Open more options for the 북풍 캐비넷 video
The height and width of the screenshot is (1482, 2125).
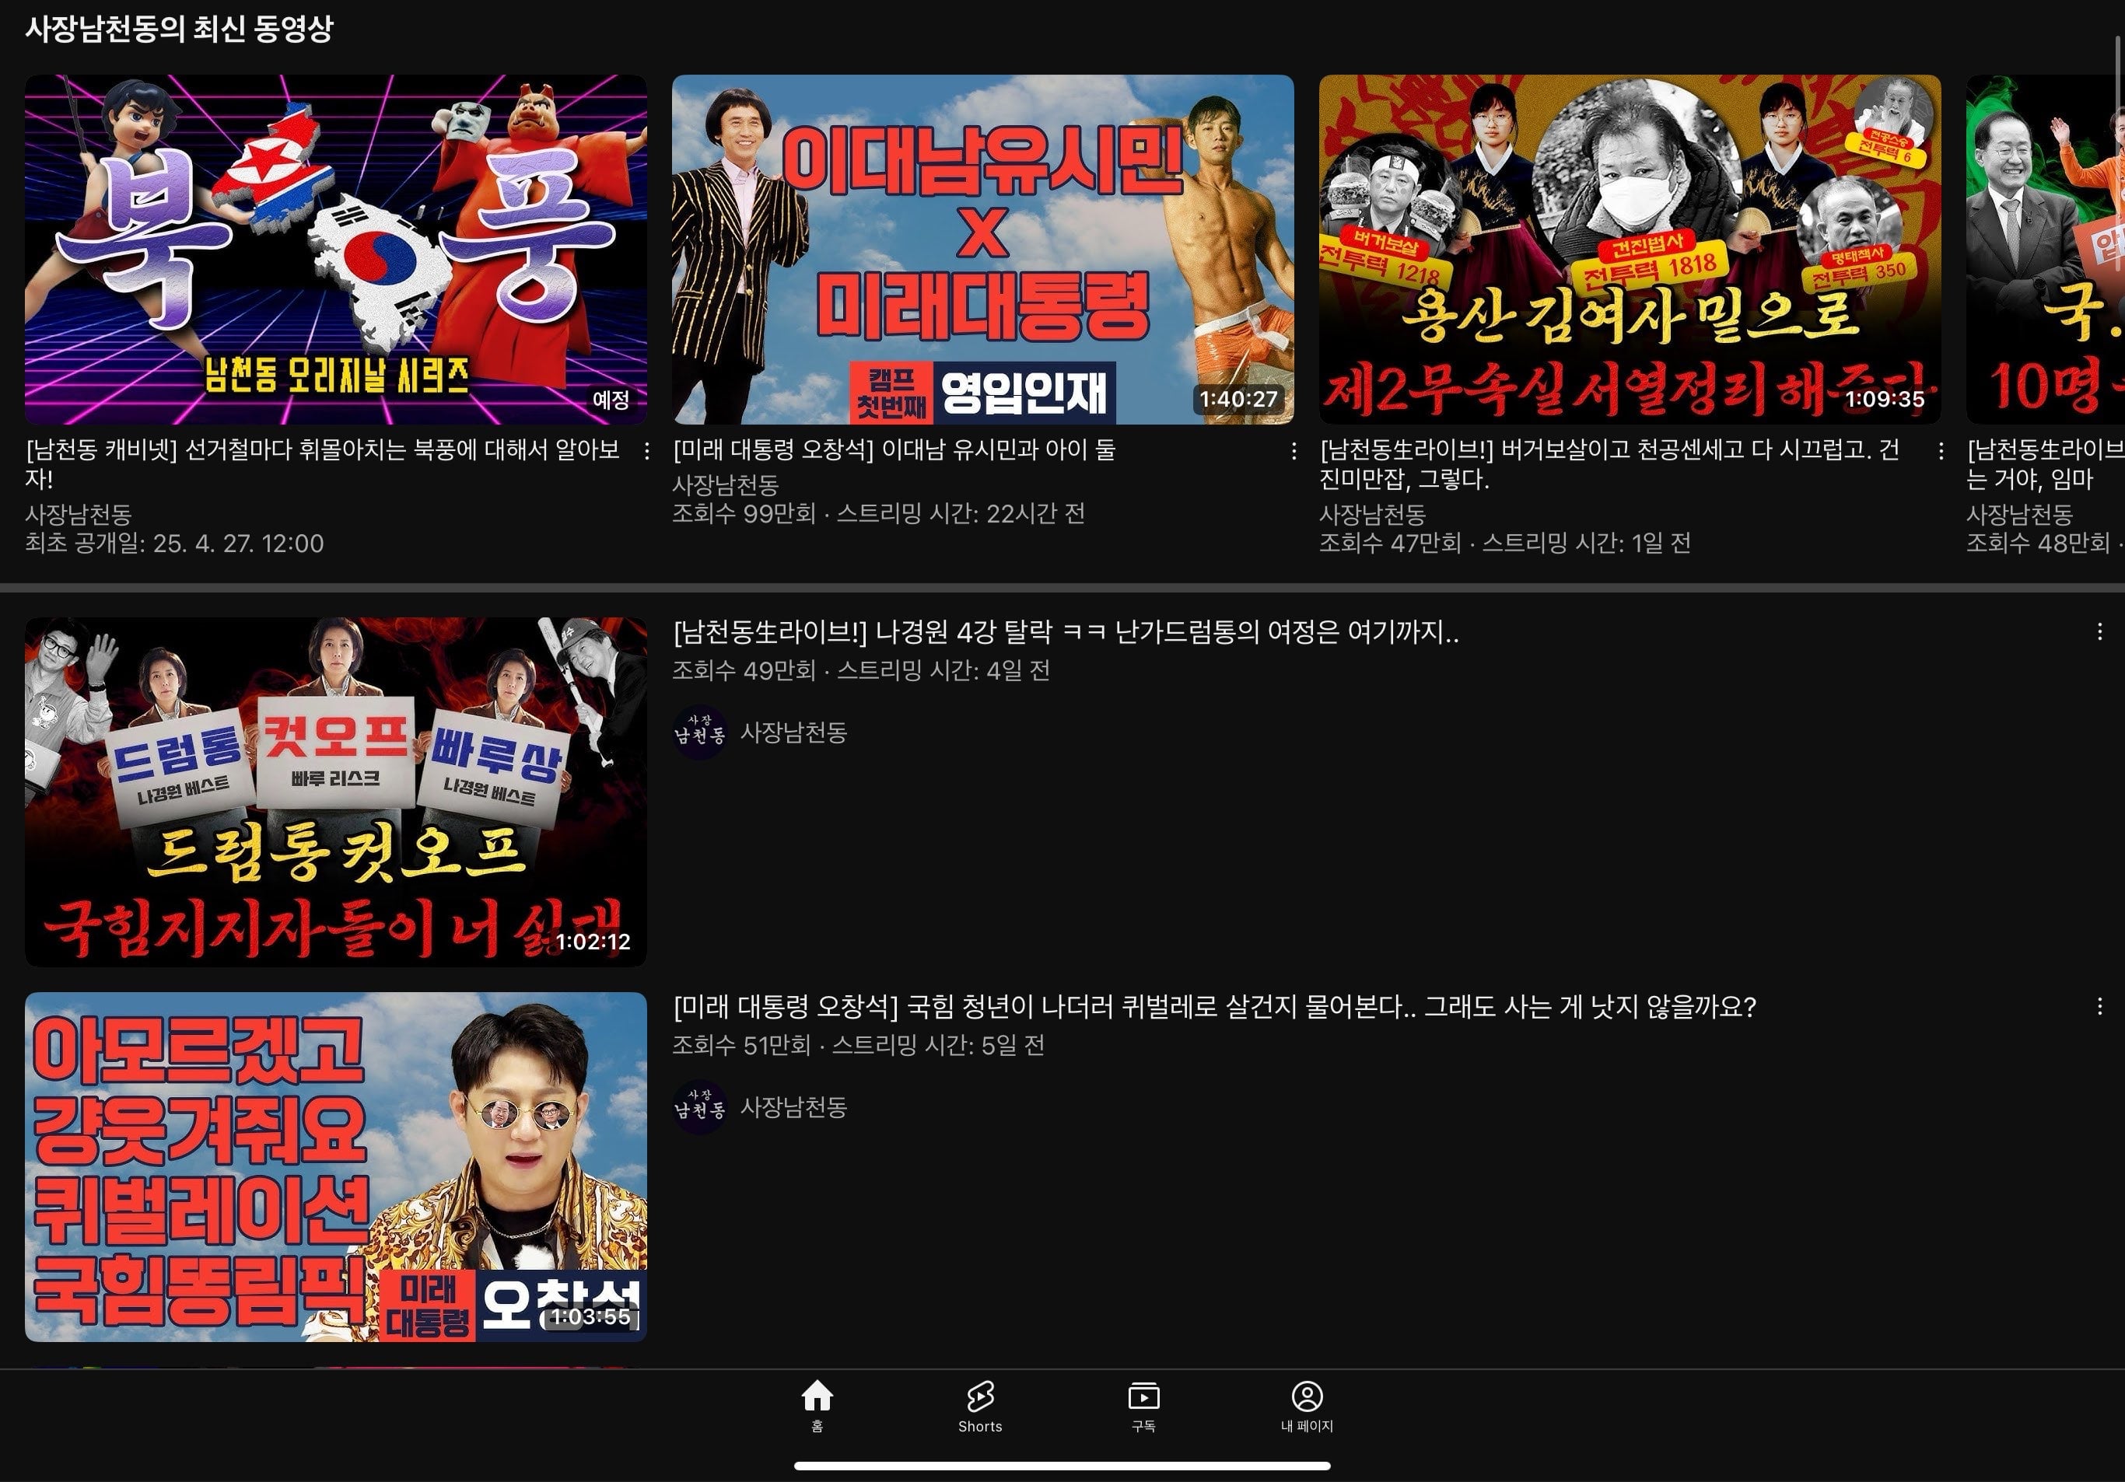(x=646, y=450)
